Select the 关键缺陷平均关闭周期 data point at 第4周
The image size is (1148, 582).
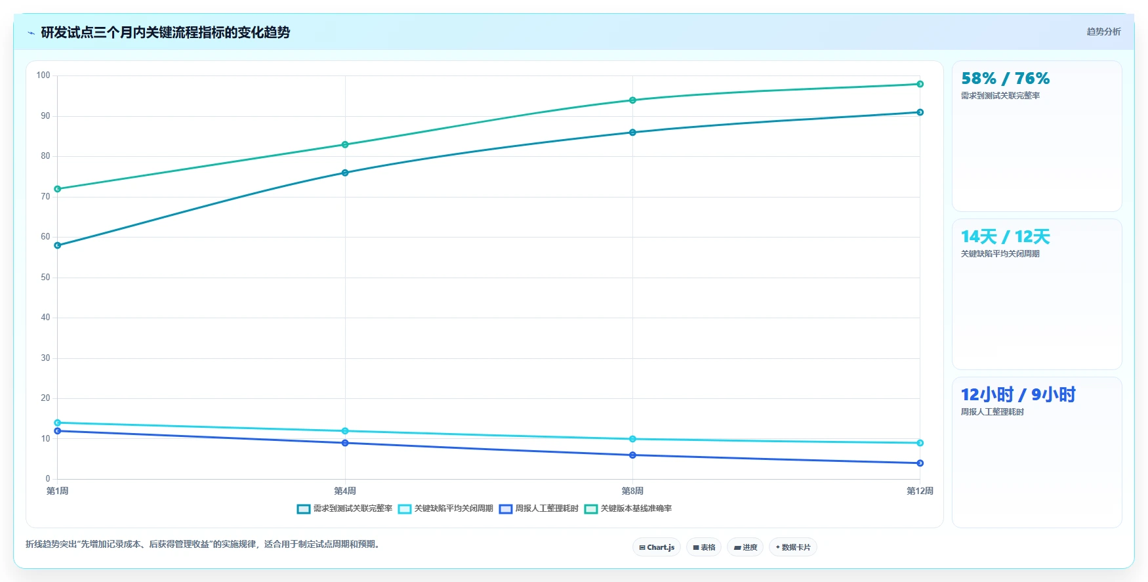(x=345, y=431)
